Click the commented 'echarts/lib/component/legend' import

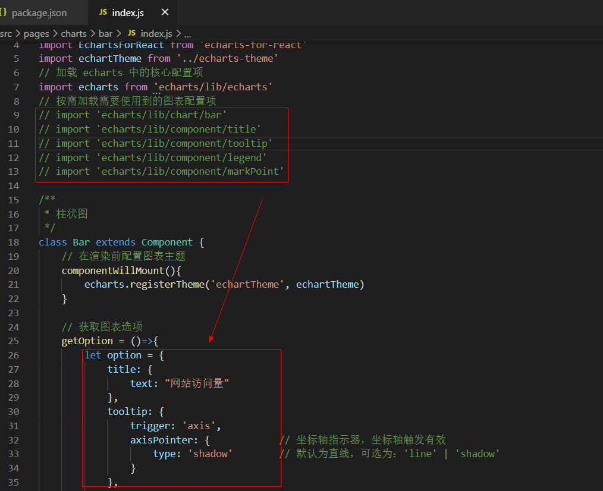181,158
